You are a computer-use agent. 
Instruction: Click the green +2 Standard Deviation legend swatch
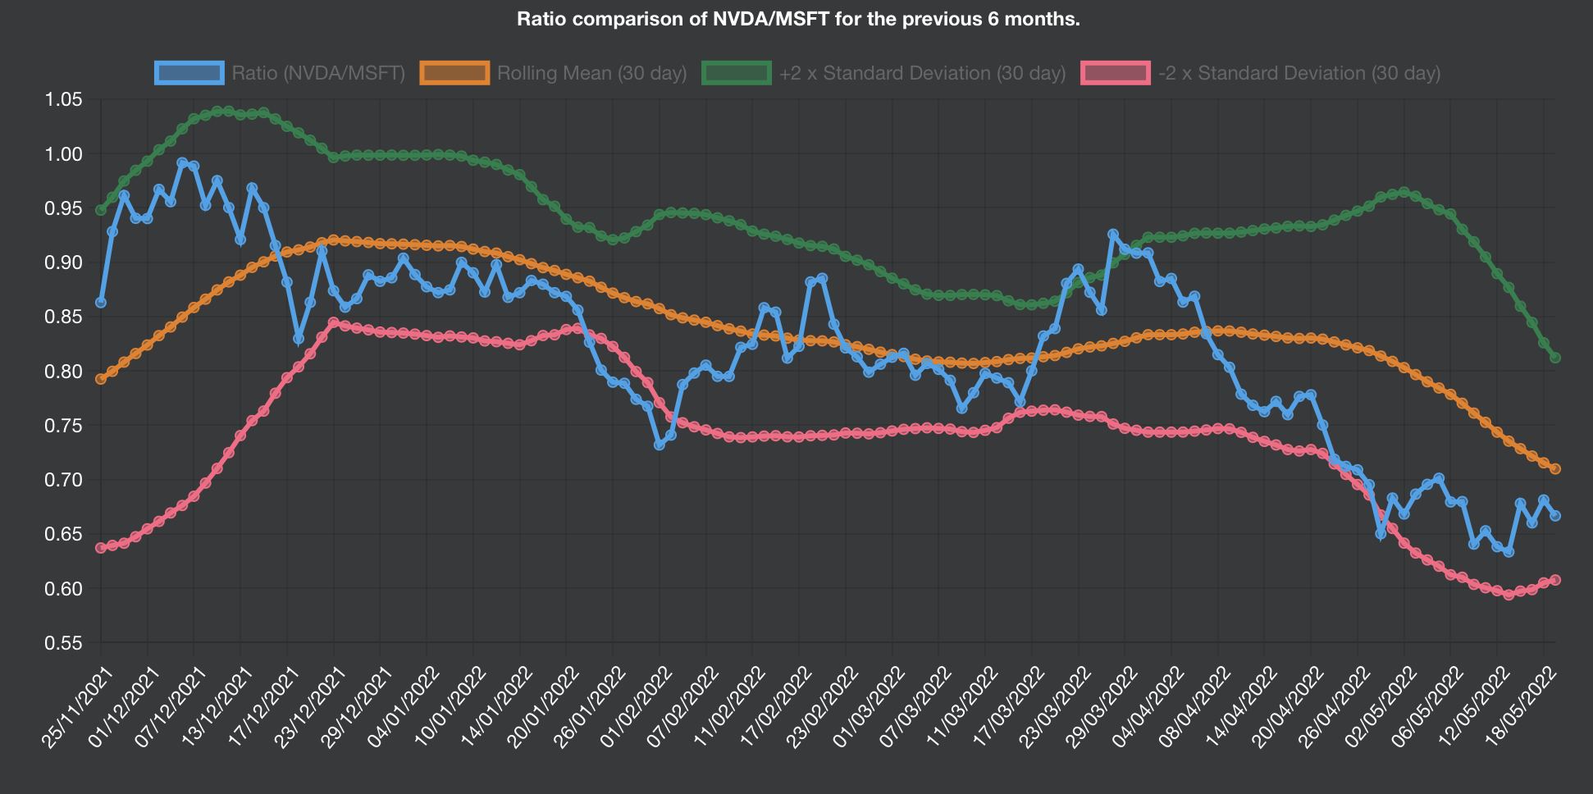point(737,72)
